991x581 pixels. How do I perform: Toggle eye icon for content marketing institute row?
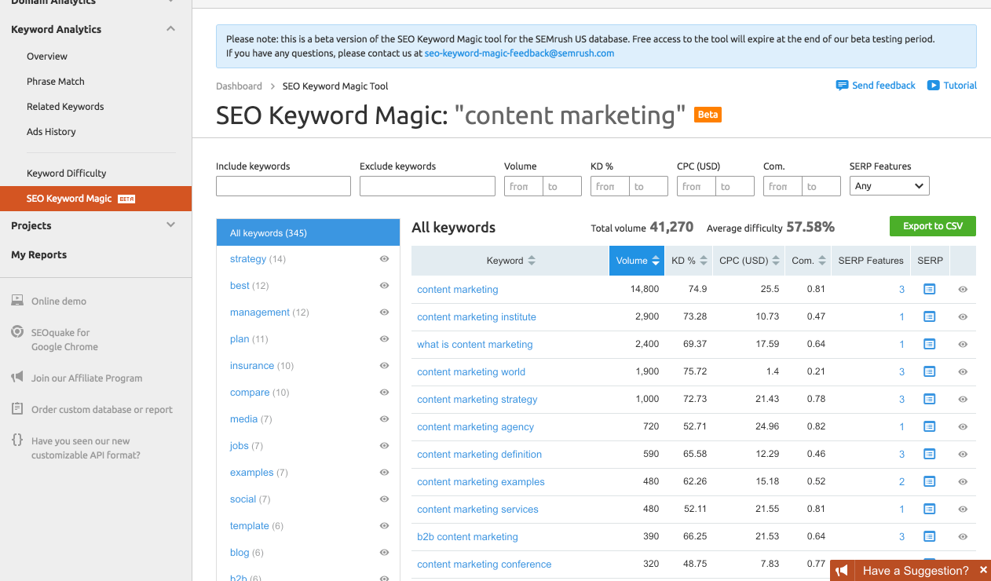pos(963,317)
